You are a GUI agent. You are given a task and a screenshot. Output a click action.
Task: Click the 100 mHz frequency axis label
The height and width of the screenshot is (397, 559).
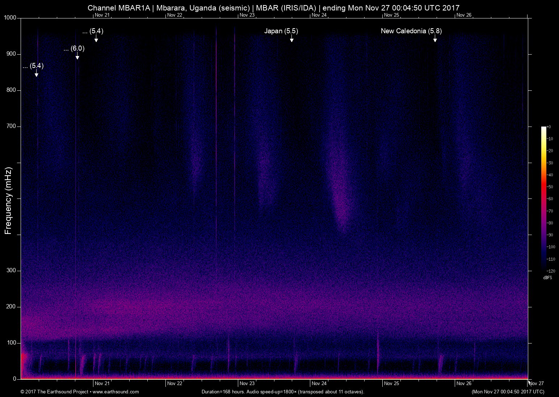(12, 343)
